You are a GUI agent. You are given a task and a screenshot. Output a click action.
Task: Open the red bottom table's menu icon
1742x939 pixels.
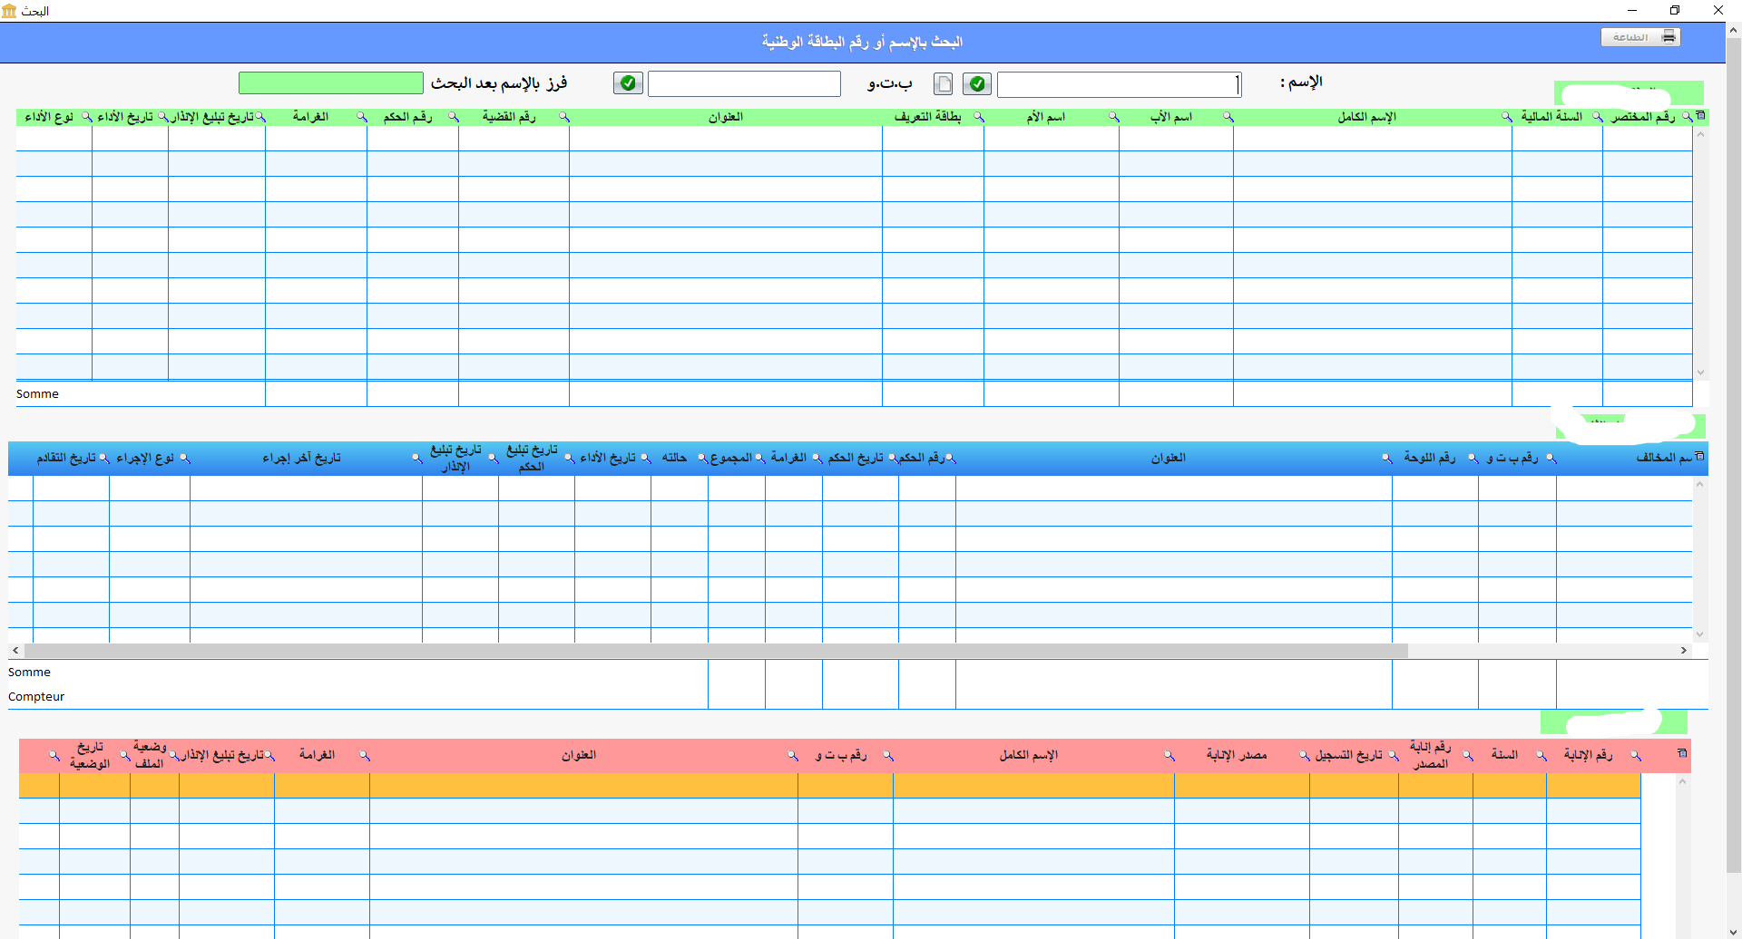(1681, 753)
